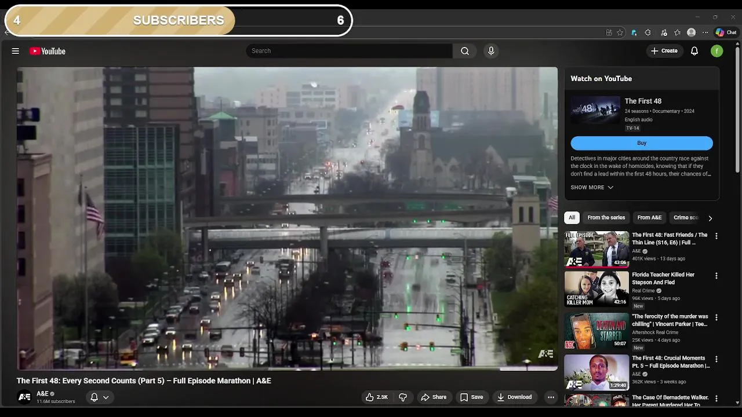
Task: Open the A&E channel name below the video
Action: point(42,394)
